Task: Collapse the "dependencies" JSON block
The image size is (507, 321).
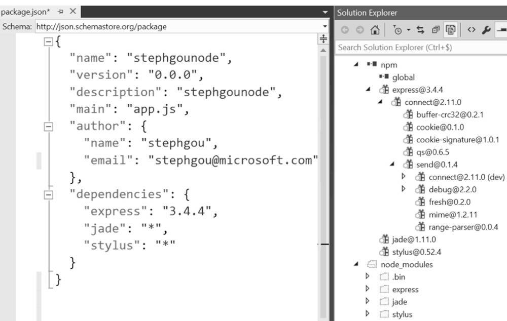Action: pyautogui.click(x=49, y=194)
